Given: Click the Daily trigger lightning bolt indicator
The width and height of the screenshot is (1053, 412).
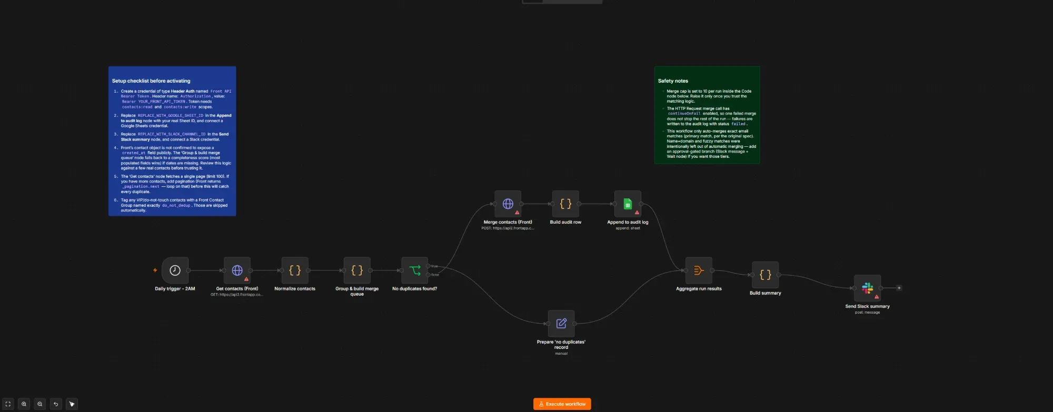Looking at the screenshot, I should [155, 270].
